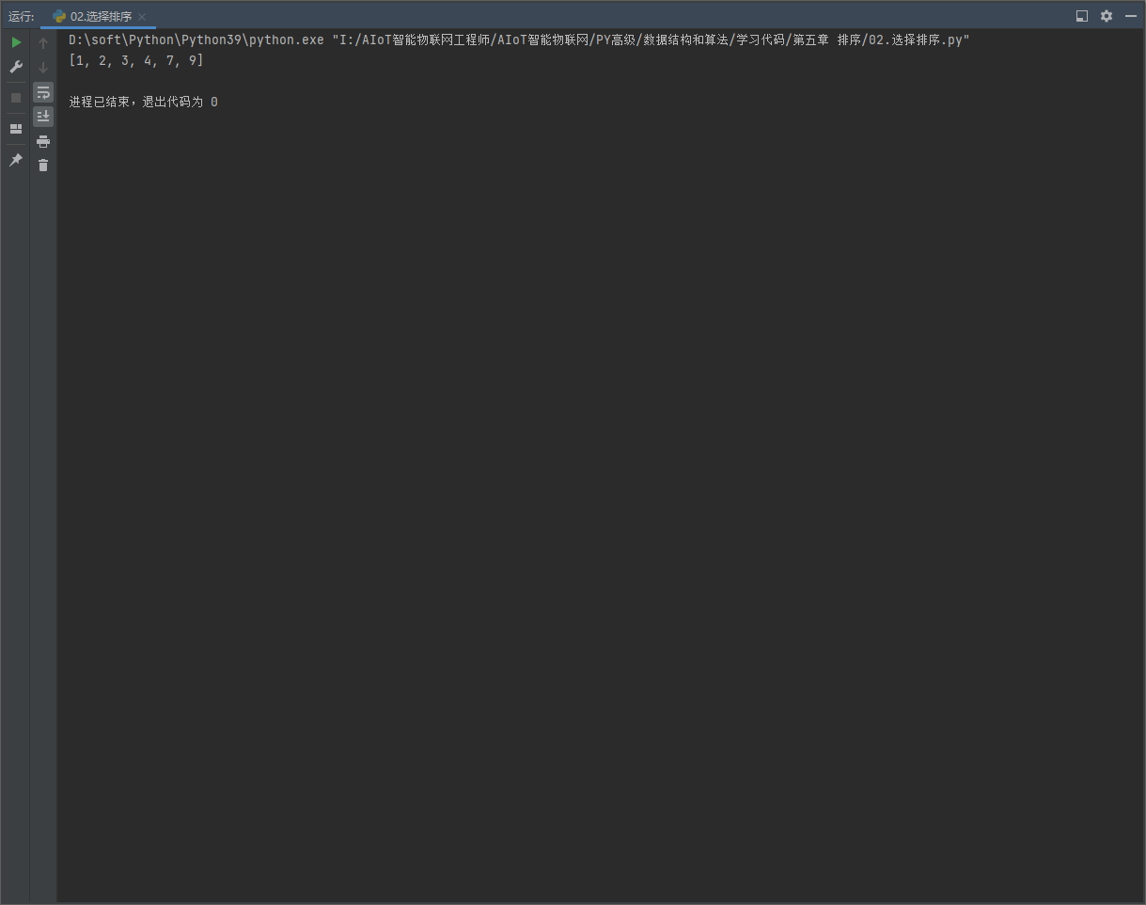Pin the run tab

16,160
